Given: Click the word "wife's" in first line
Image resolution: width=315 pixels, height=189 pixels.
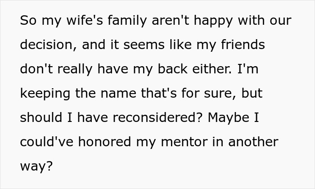Looking at the screenshot, I should (85, 21).
